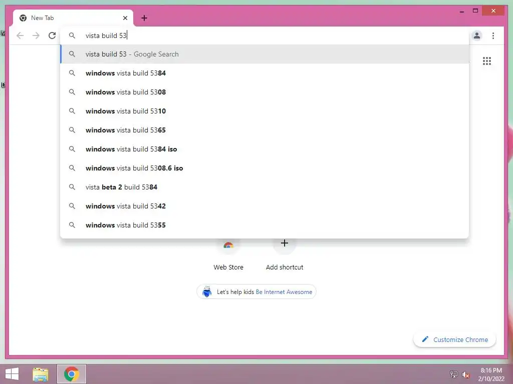This screenshot has height=384, width=513.
Task: Choose suggestion 'windows vista build 5342'
Action: (265, 206)
